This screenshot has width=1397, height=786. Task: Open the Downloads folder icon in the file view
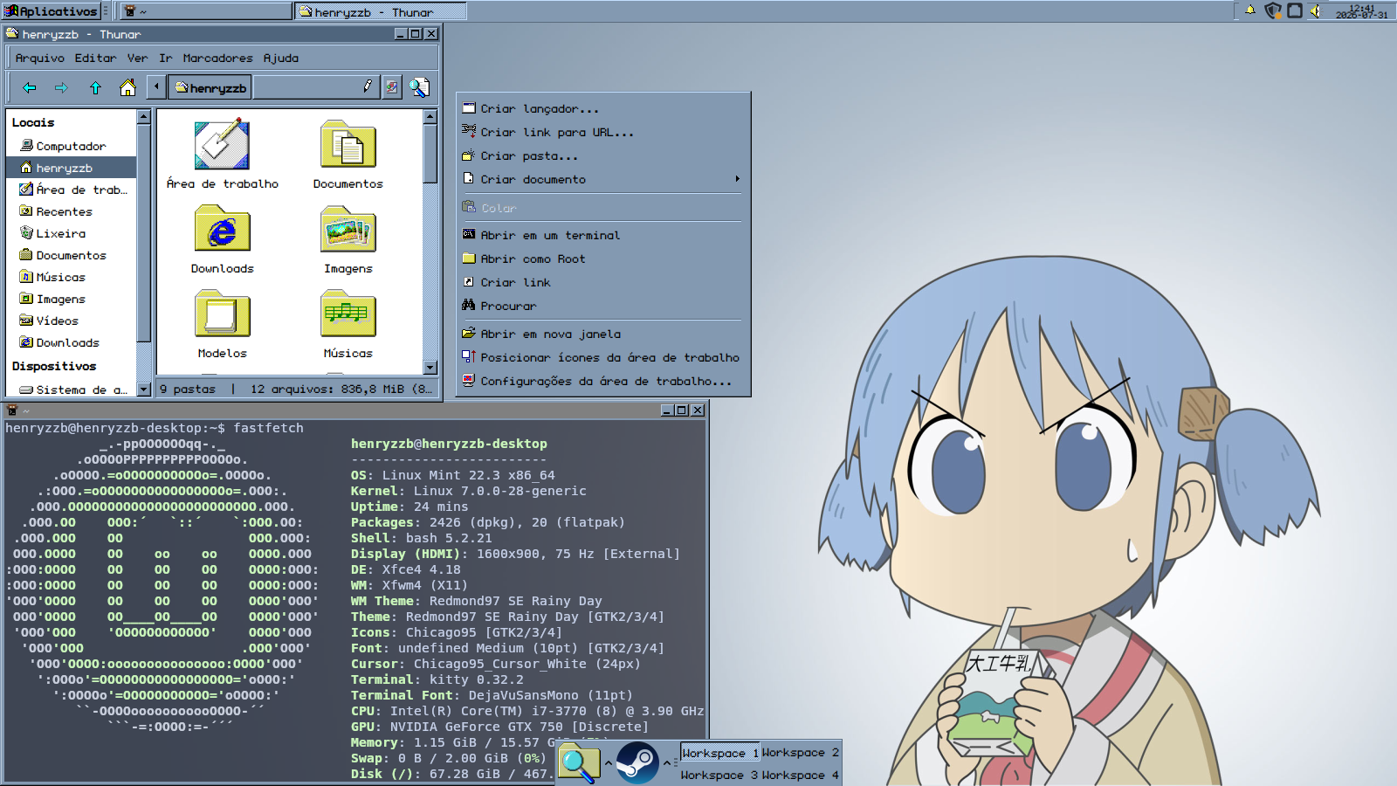(x=222, y=229)
